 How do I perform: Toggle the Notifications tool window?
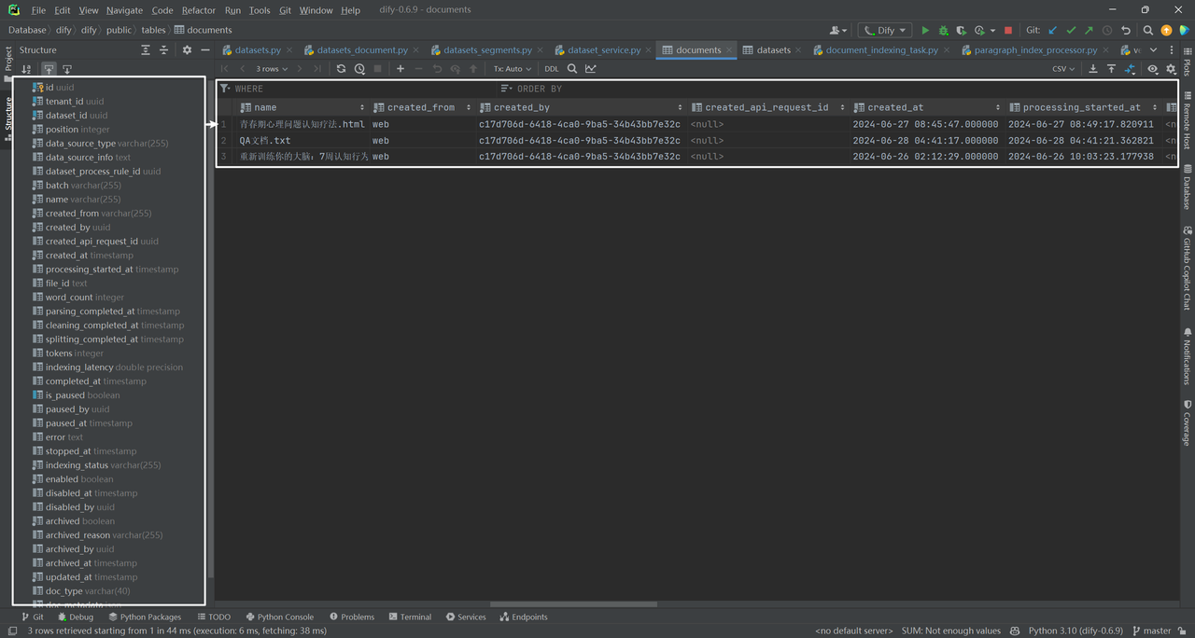click(1187, 355)
